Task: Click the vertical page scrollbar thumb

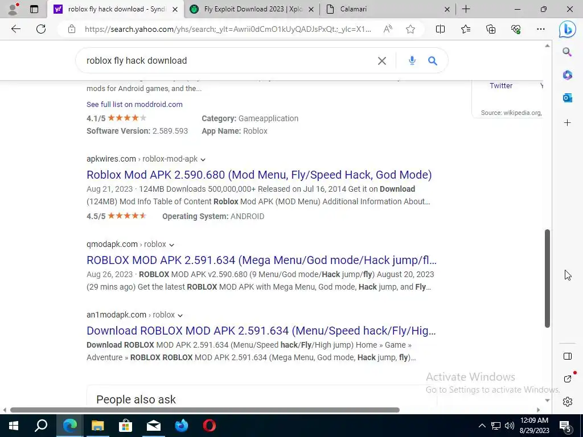Action: coord(547,278)
